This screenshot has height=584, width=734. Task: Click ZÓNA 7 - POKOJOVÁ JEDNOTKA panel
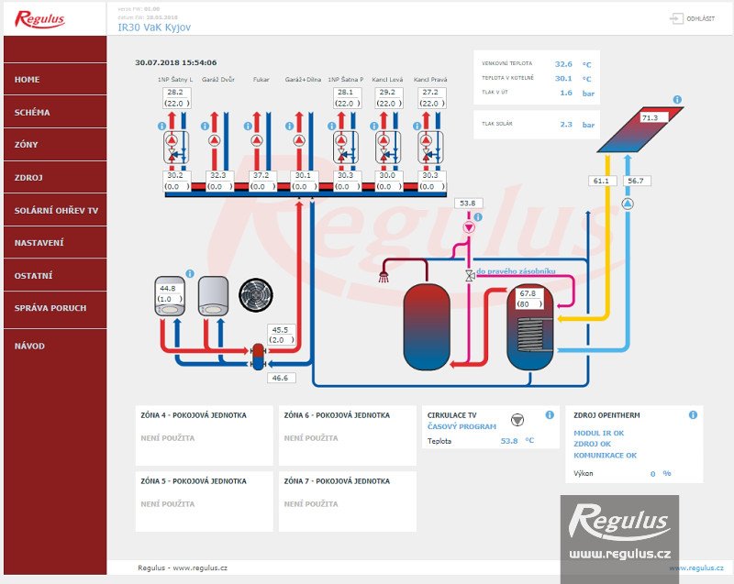348,501
